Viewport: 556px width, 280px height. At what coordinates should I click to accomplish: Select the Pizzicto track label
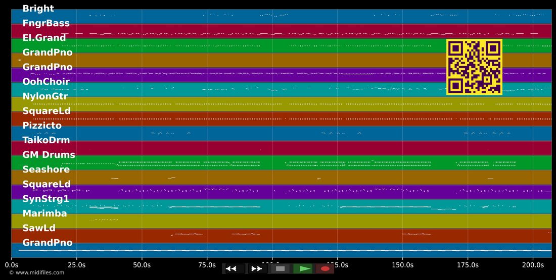click(x=42, y=126)
